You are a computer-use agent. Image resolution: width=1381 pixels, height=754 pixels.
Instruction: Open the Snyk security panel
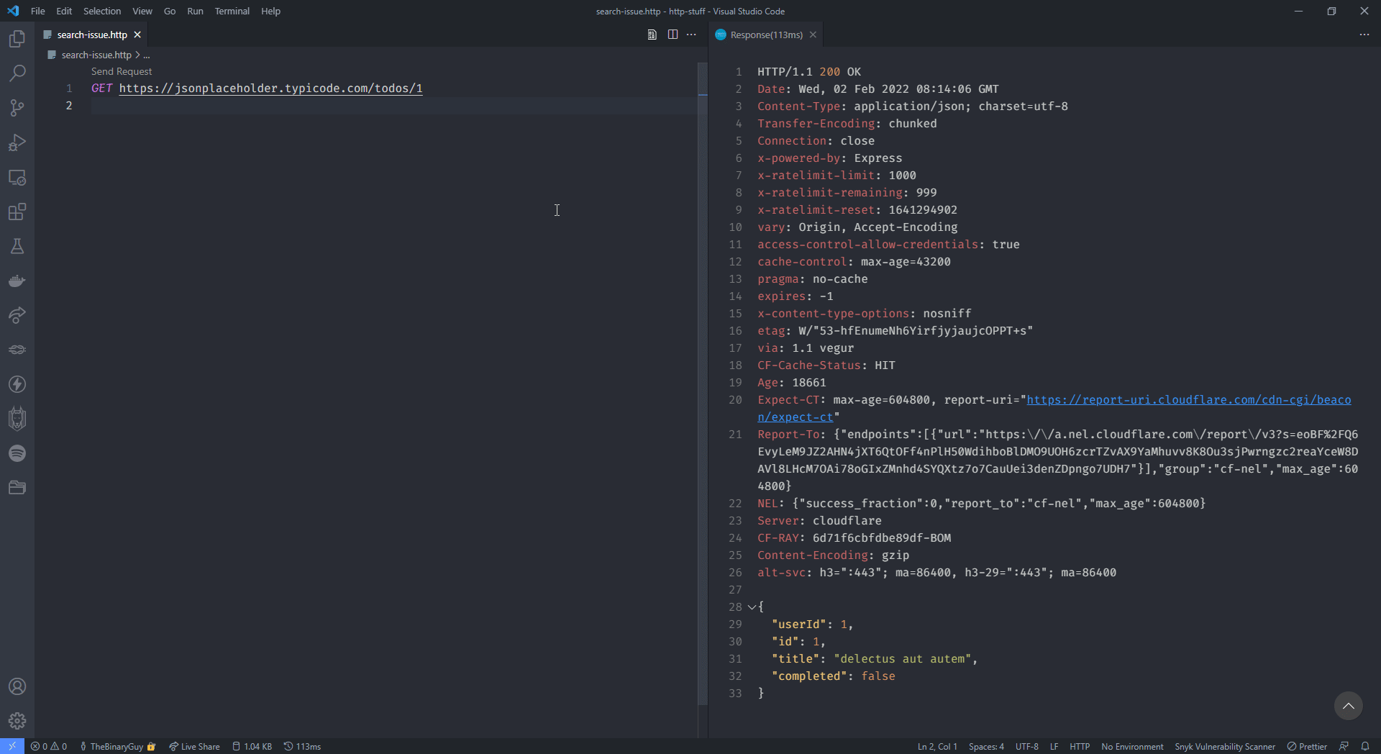(17, 417)
